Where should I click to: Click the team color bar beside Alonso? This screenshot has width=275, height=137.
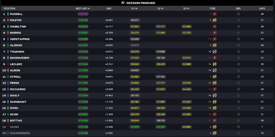[x=8, y=45]
